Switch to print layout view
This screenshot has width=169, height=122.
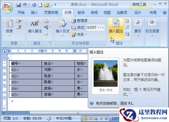pyautogui.click(x=85, y=119)
